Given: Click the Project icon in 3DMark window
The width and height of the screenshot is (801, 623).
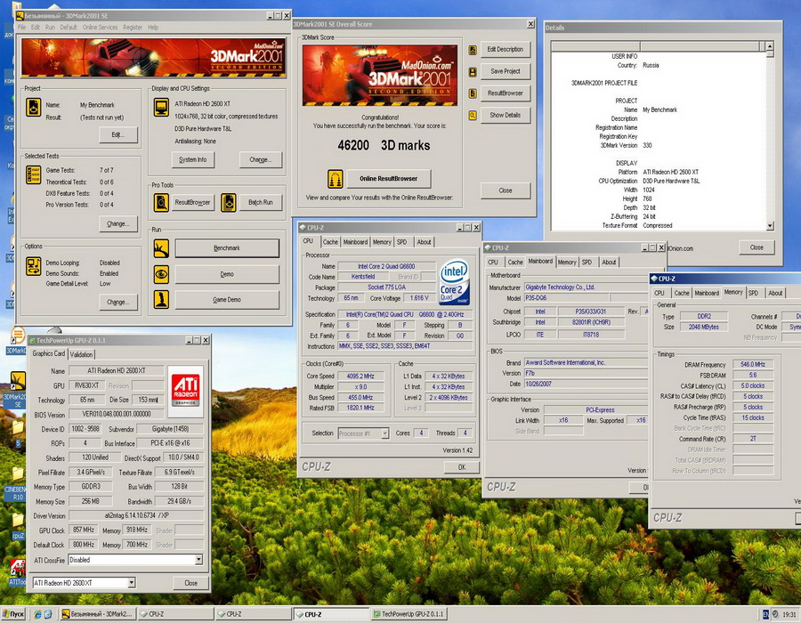Looking at the screenshot, I should 34,108.
